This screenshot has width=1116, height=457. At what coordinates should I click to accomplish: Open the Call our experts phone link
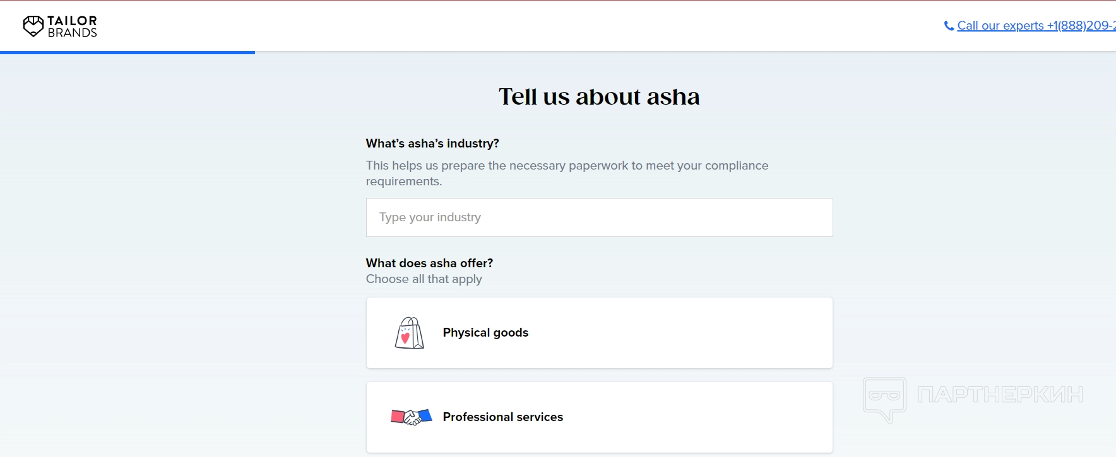[1035, 26]
